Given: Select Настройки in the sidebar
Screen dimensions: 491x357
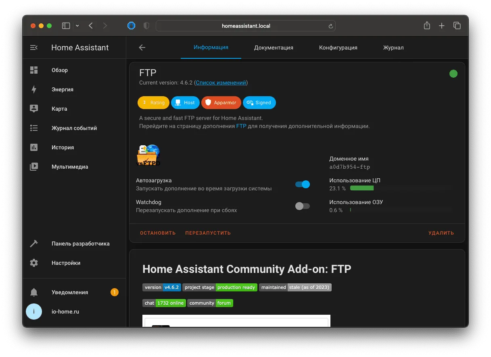Looking at the screenshot, I should pyautogui.click(x=74, y=263).
